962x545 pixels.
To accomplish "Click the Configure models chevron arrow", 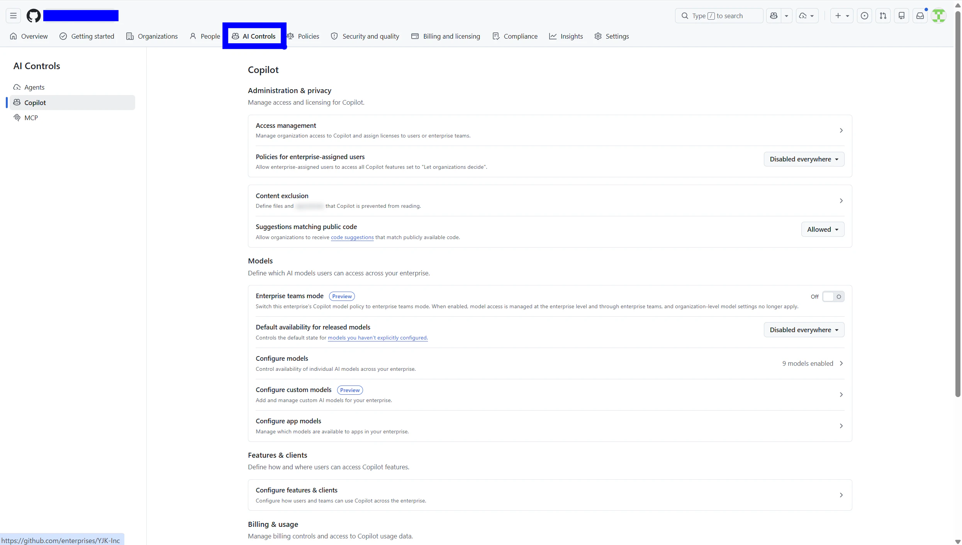I will point(841,363).
